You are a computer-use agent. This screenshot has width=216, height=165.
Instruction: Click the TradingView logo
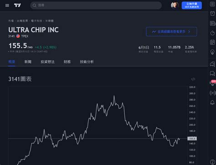coord(17,5)
